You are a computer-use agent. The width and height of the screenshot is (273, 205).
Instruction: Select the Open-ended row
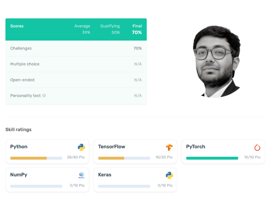(x=76, y=80)
